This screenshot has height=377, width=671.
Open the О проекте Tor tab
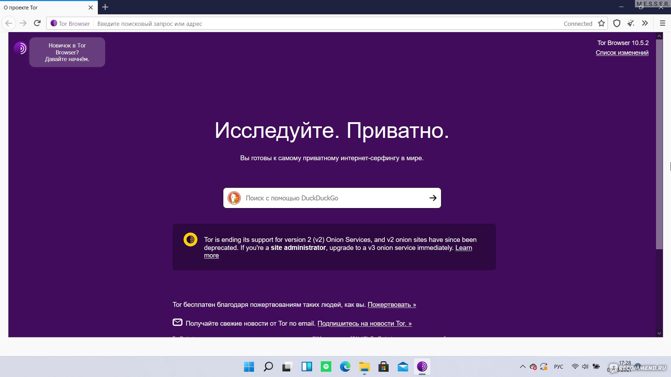click(43, 7)
